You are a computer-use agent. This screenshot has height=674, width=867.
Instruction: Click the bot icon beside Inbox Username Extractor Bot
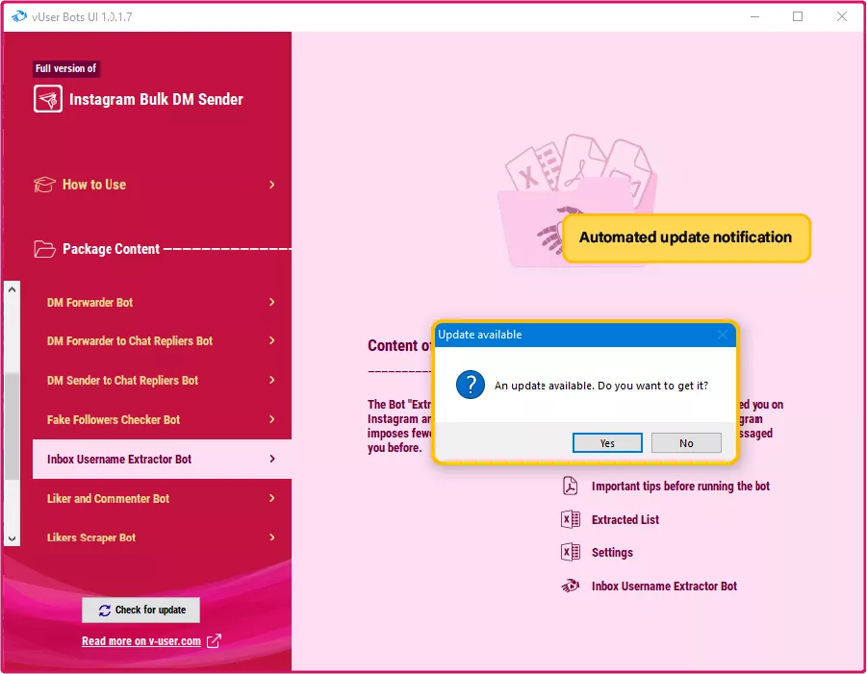[x=570, y=586]
